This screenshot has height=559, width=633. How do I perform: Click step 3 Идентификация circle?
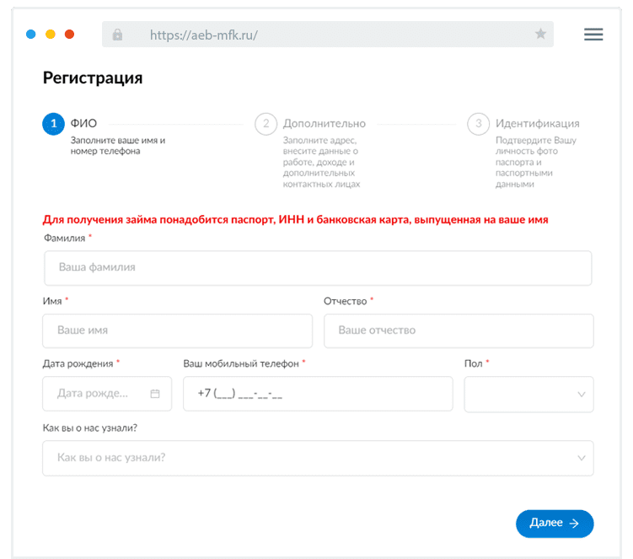pyautogui.click(x=478, y=124)
